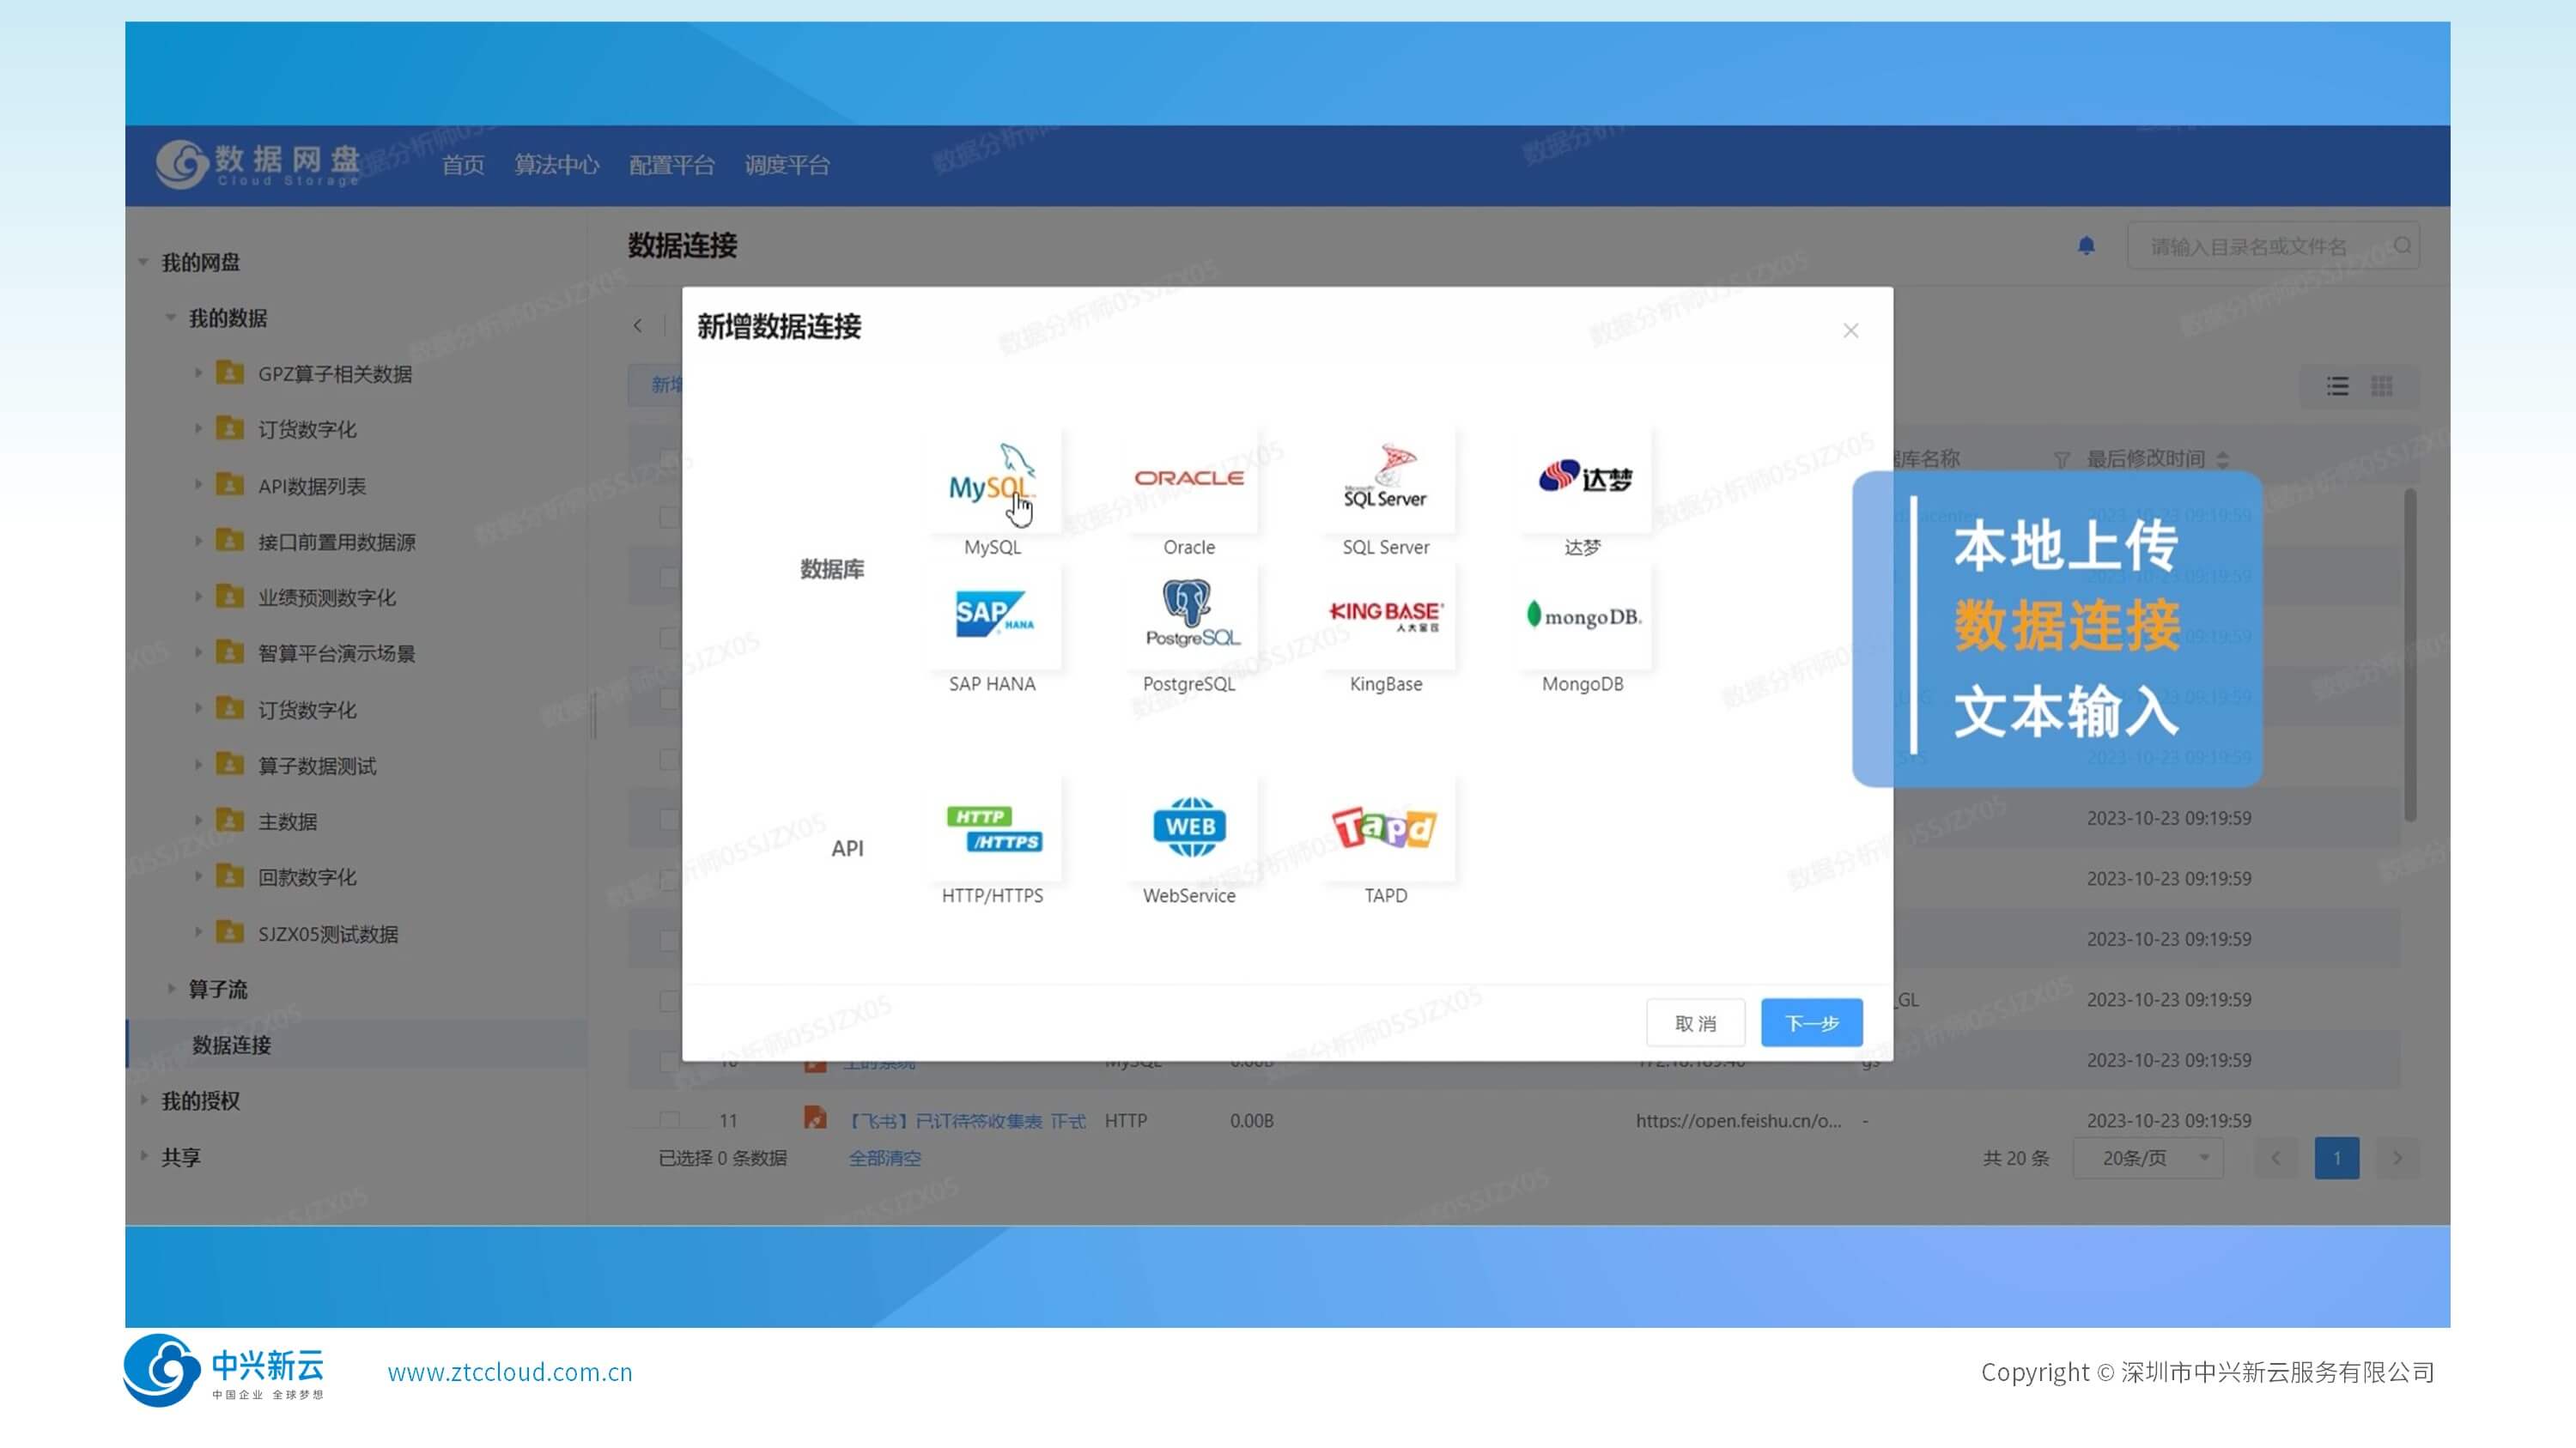The height and width of the screenshot is (1448, 2576).
Task: Click the 下一步 button
Action: 1811,1022
